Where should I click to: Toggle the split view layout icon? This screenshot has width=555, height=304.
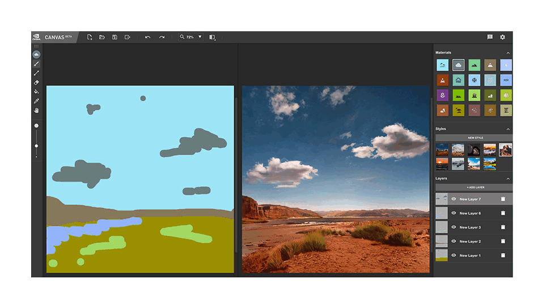[x=213, y=37]
